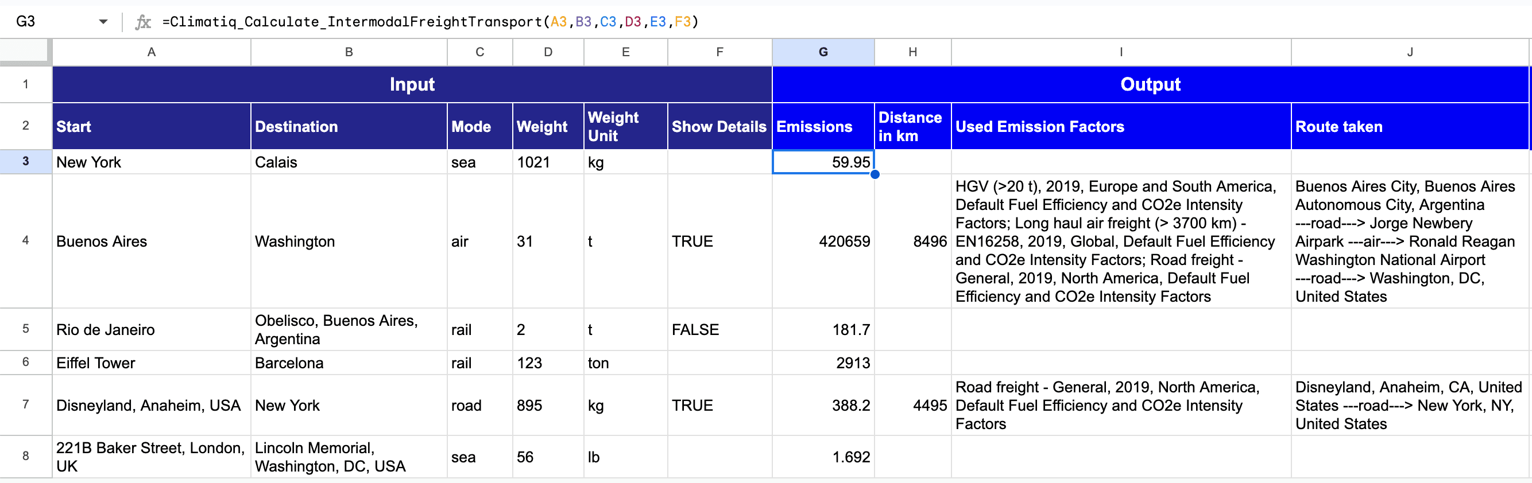
Task: Click the distance value 4495
Action: [913, 405]
